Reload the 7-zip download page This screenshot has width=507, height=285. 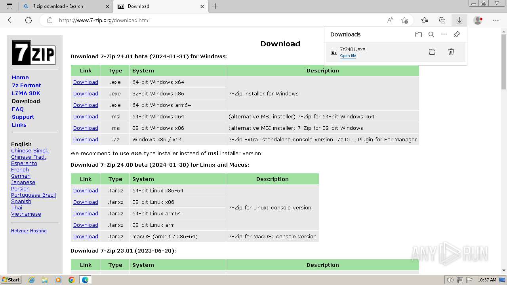tap(29, 20)
